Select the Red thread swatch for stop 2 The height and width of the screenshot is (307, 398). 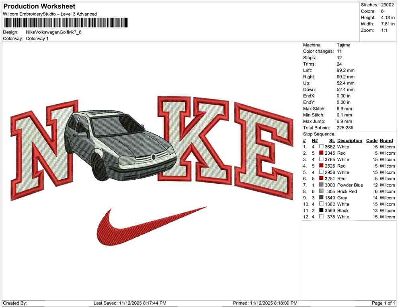(320, 153)
